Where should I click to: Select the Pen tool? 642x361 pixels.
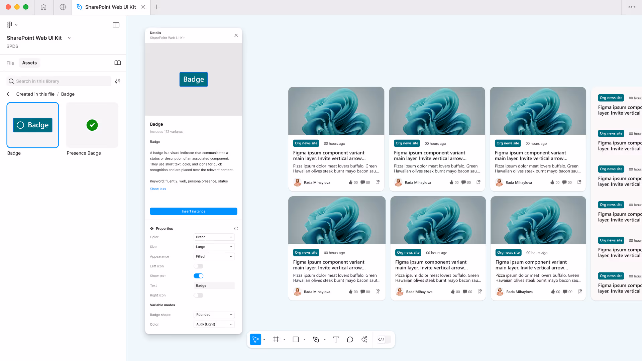click(316, 339)
